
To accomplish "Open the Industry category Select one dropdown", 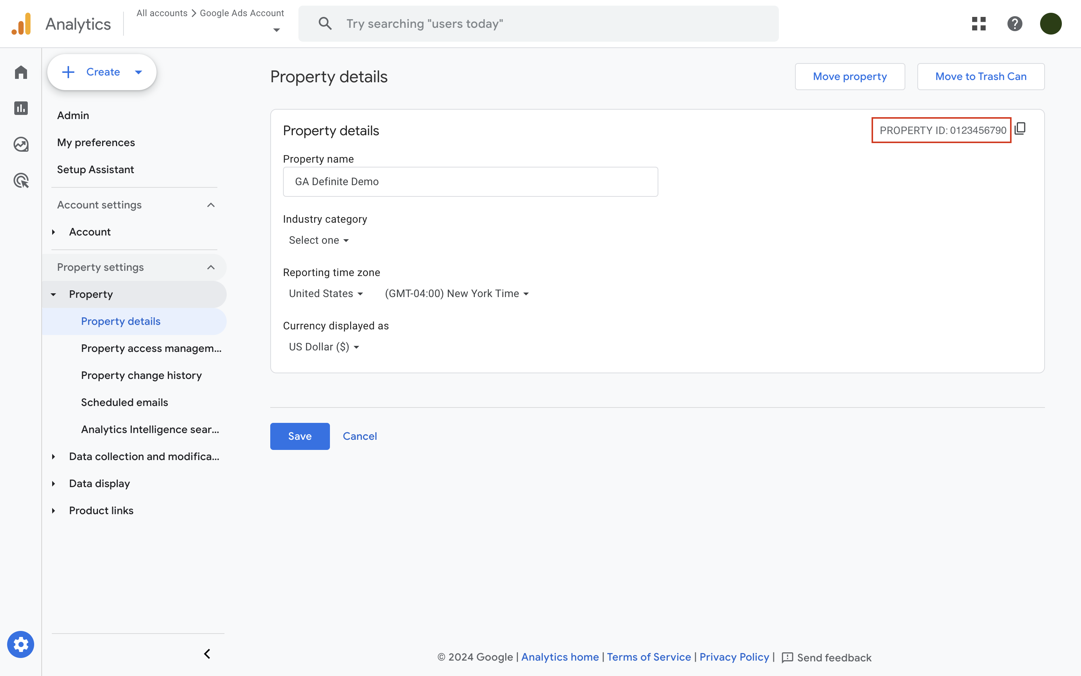I will (x=319, y=240).
